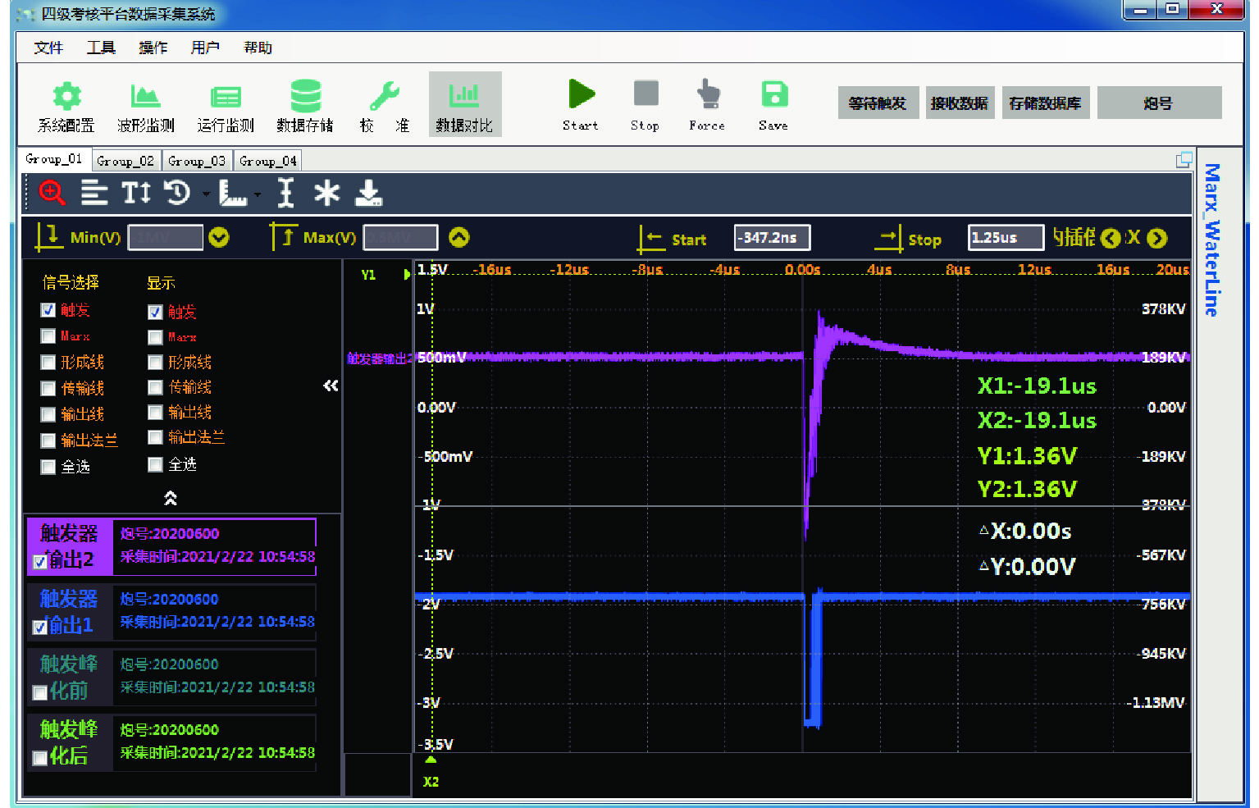
Task: Click 等待触发 status button
Action: pyautogui.click(x=878, y=103)
